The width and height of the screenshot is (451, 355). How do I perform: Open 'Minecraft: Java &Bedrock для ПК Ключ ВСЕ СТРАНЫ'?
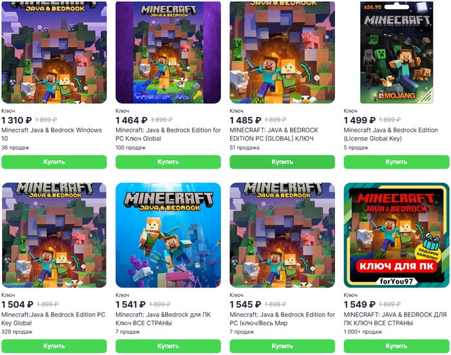click(163, 319)
